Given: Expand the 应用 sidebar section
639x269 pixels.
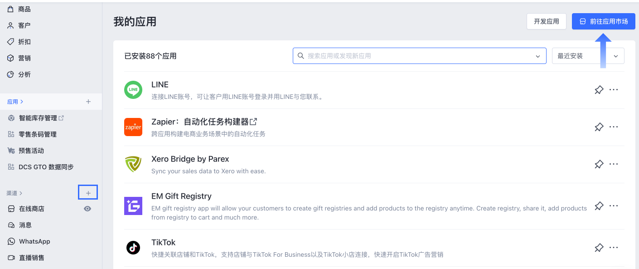Looking at the screenshot, I should tap(15, 102).
